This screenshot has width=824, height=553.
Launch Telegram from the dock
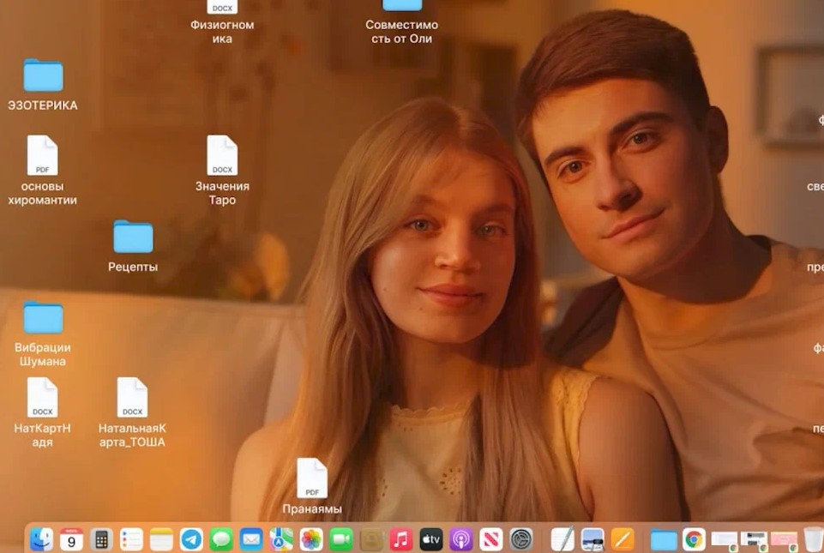(191, 539)
